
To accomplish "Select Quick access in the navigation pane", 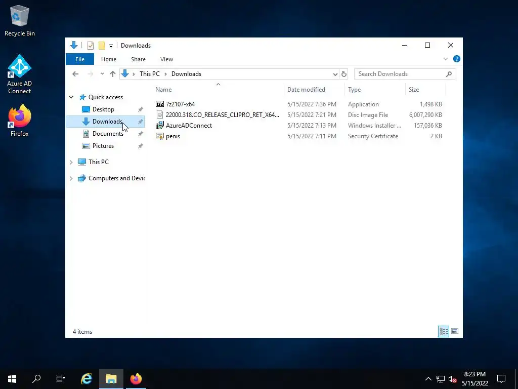I will click(x=105, y=97).
